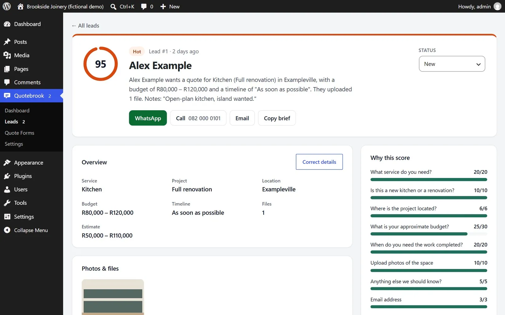Click the Email button
Viewport: 505px width, 315px height.
(242, 118)
